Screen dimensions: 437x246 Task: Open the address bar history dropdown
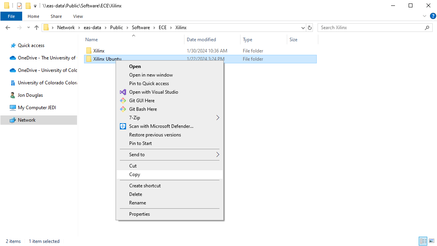(x=303, y=28)
